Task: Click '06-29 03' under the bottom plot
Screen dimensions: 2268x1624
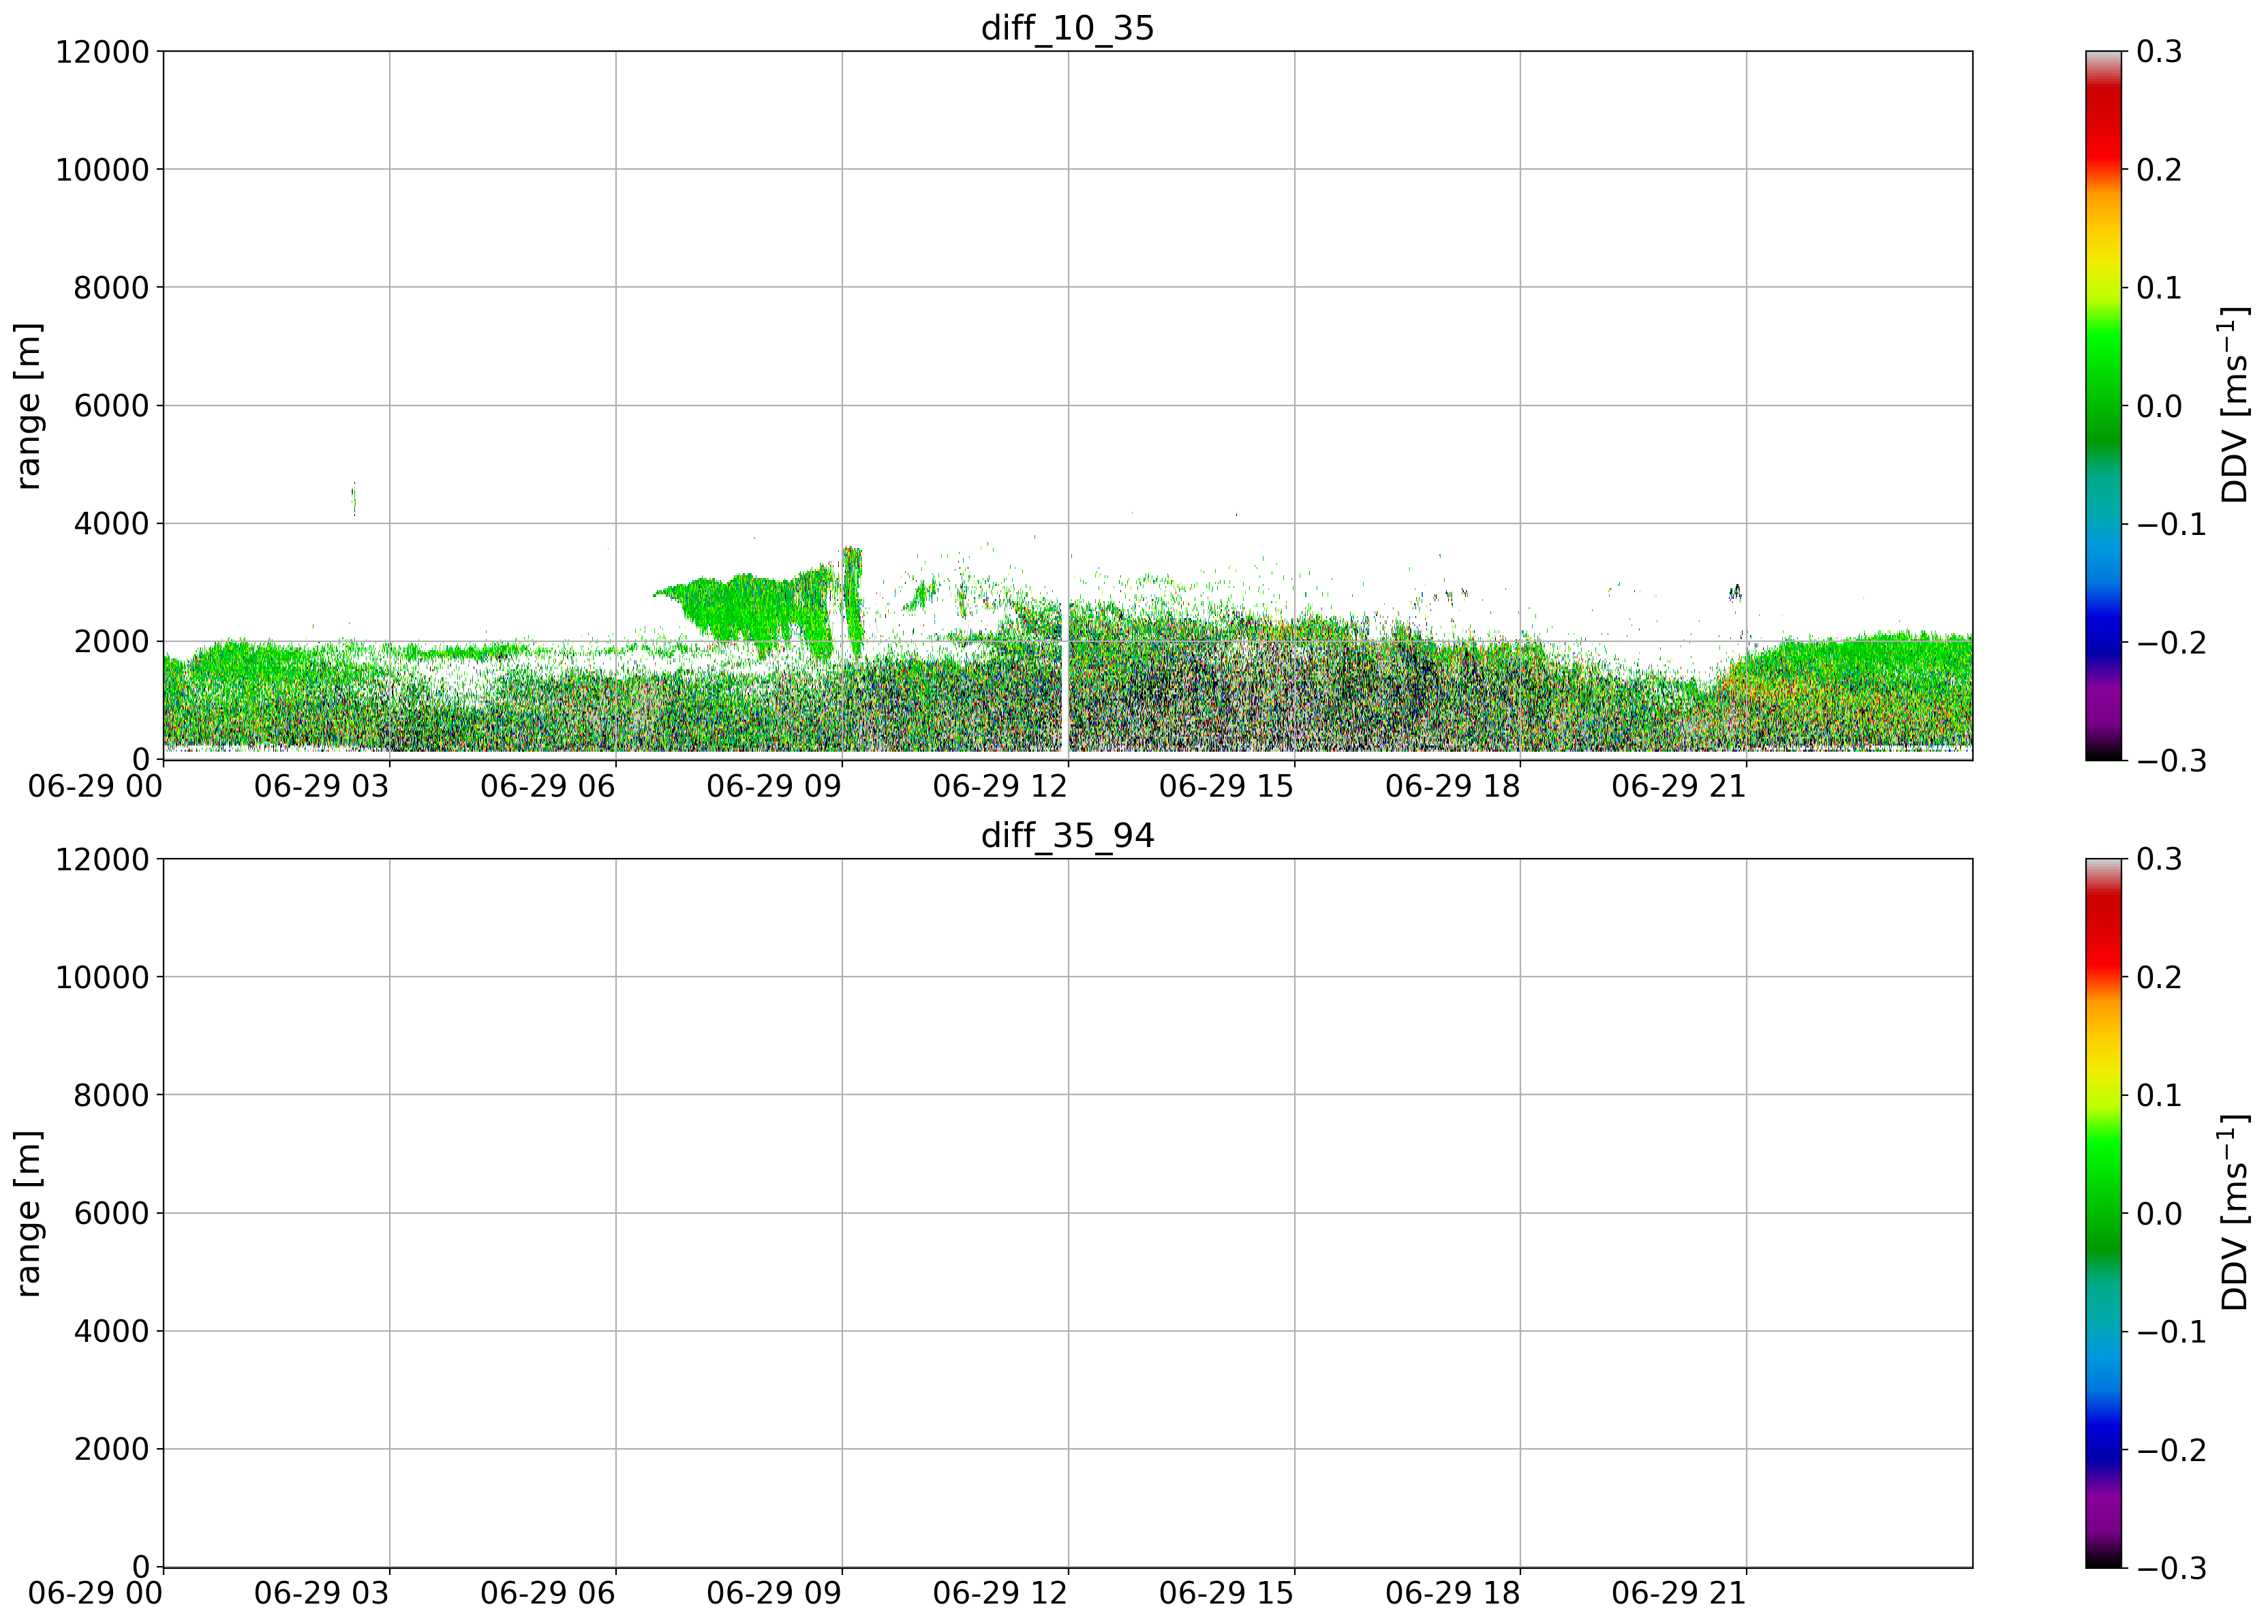Action: (x=321, y=1594)
